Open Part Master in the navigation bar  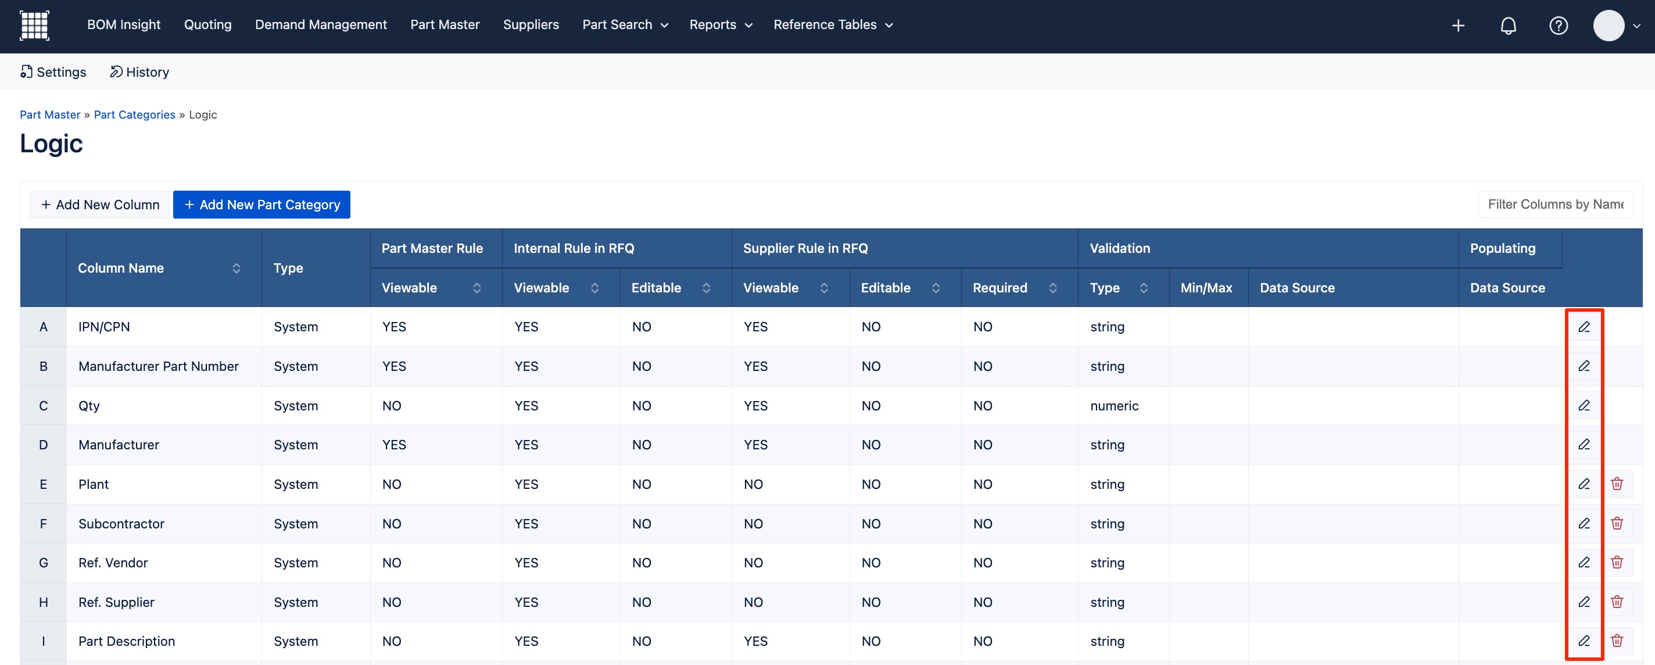tap(445, 25)
